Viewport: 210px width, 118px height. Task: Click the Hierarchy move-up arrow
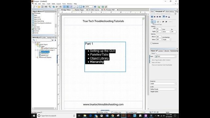[x=53, y=40]
